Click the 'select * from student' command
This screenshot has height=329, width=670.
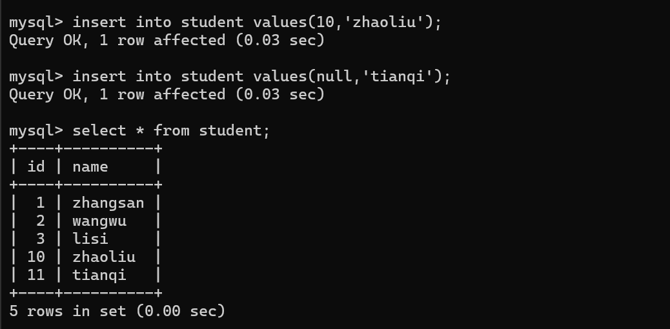(x=171, y=130)
